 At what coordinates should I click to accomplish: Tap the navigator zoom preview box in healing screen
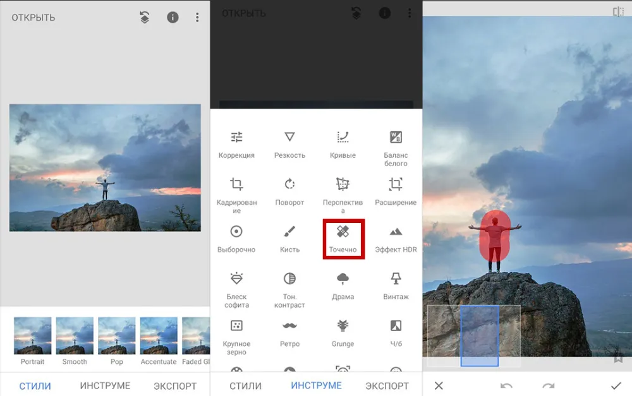473,335
